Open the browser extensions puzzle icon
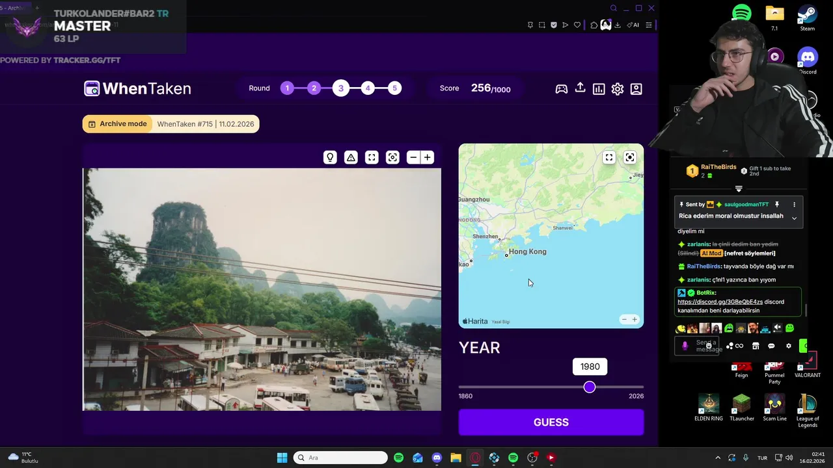Image resolution: width=833 pixels, height=468 pixels. (594, 25)
